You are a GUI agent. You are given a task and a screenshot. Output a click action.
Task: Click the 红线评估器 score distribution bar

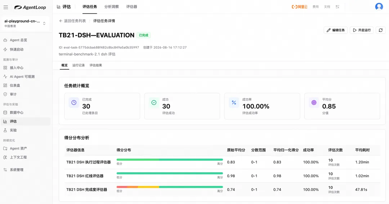click(x=170, y=173)
